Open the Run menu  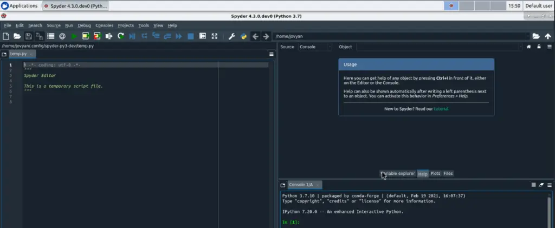[x=69, y=25]
